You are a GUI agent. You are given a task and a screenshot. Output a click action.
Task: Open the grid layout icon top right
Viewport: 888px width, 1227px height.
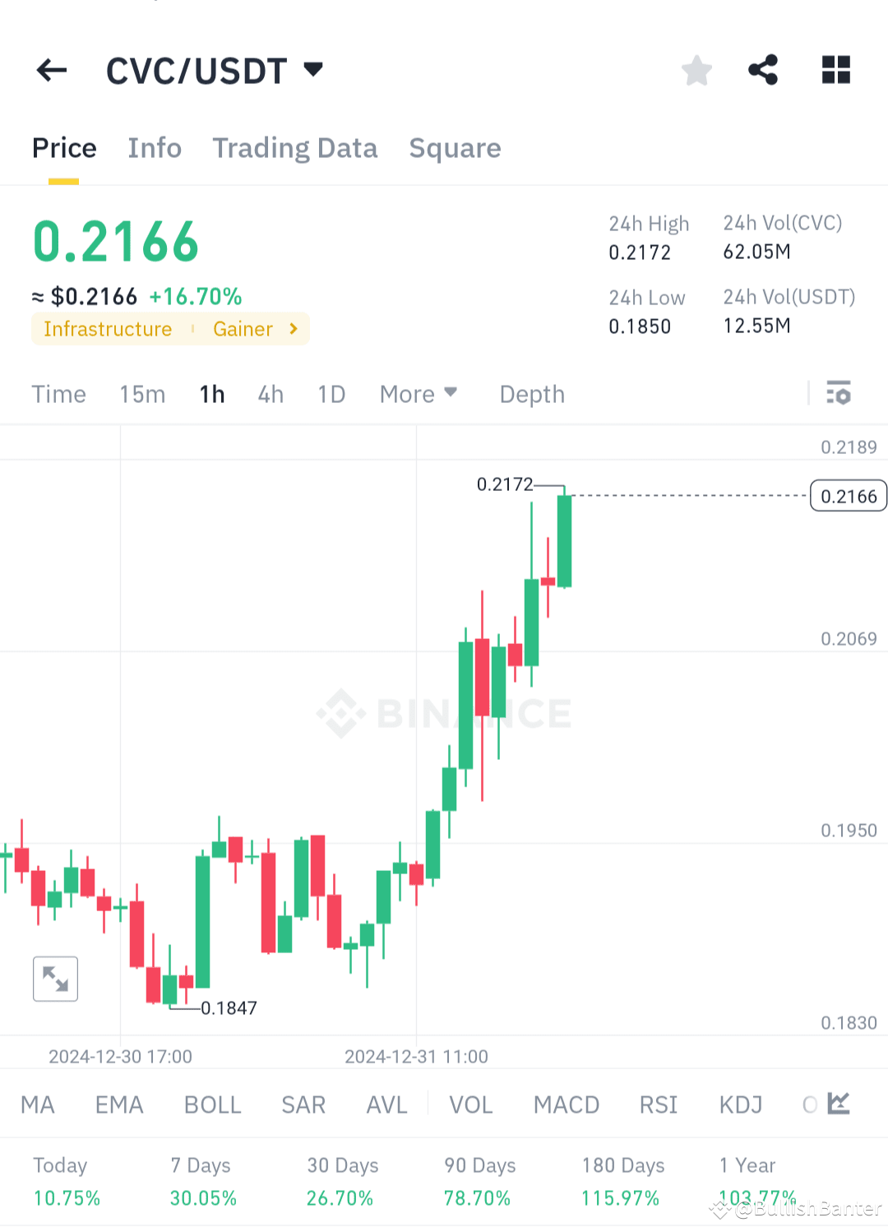835,71
